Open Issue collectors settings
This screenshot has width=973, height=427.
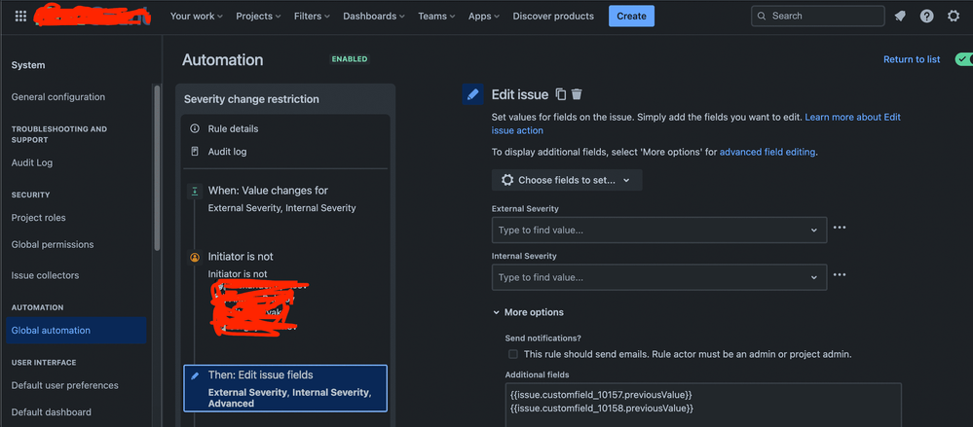pyautogui.click(x=46, y=275)
